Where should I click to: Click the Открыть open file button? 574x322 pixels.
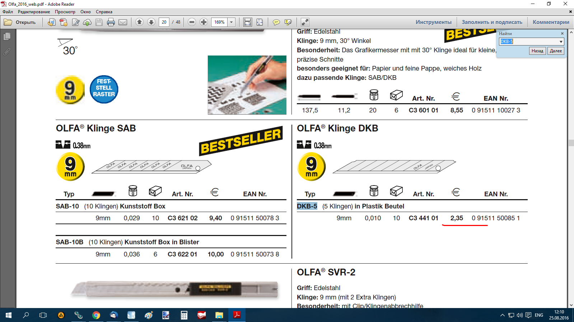[x=20, y=22]
